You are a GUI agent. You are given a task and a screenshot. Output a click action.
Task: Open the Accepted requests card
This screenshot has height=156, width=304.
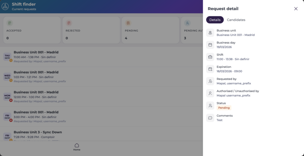(32, 30)
